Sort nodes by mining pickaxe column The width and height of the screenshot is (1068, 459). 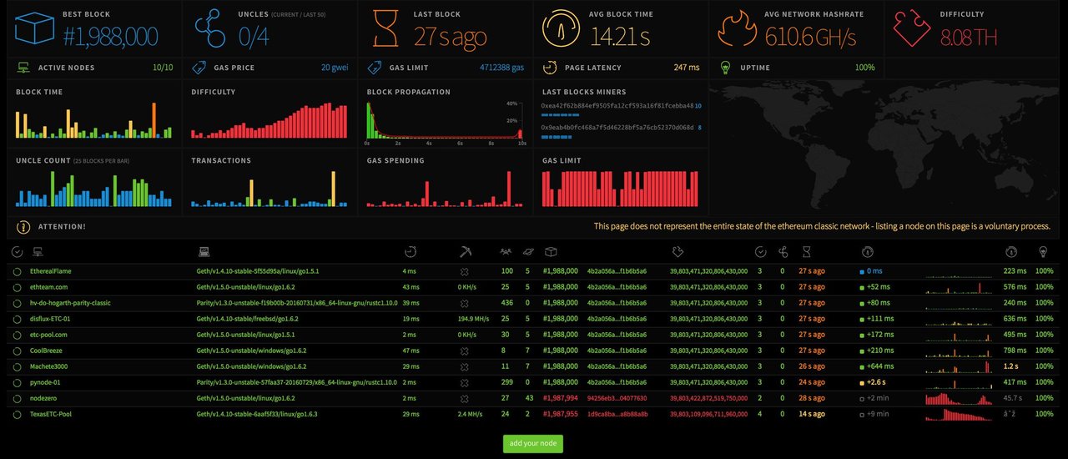click(x=466, y=251)
